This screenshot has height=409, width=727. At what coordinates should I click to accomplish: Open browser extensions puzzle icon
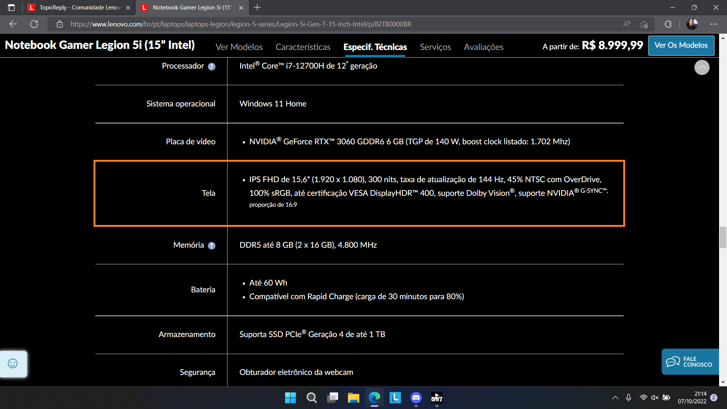click(668, 24)
